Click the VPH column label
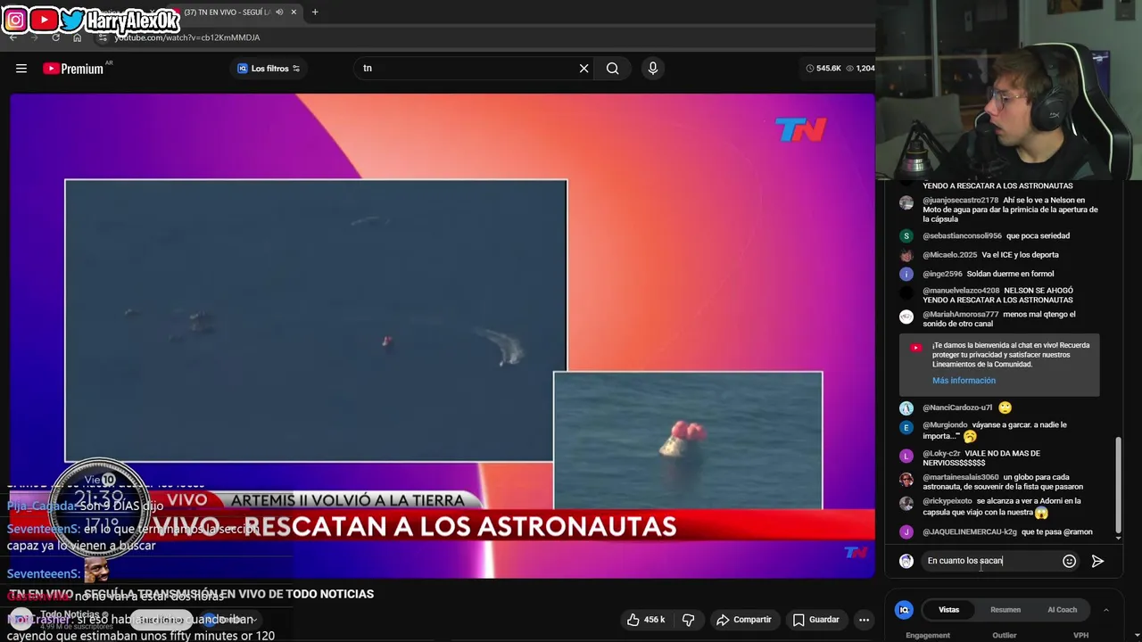The height and width of the screenshot is (642, 1142). 1080,636
